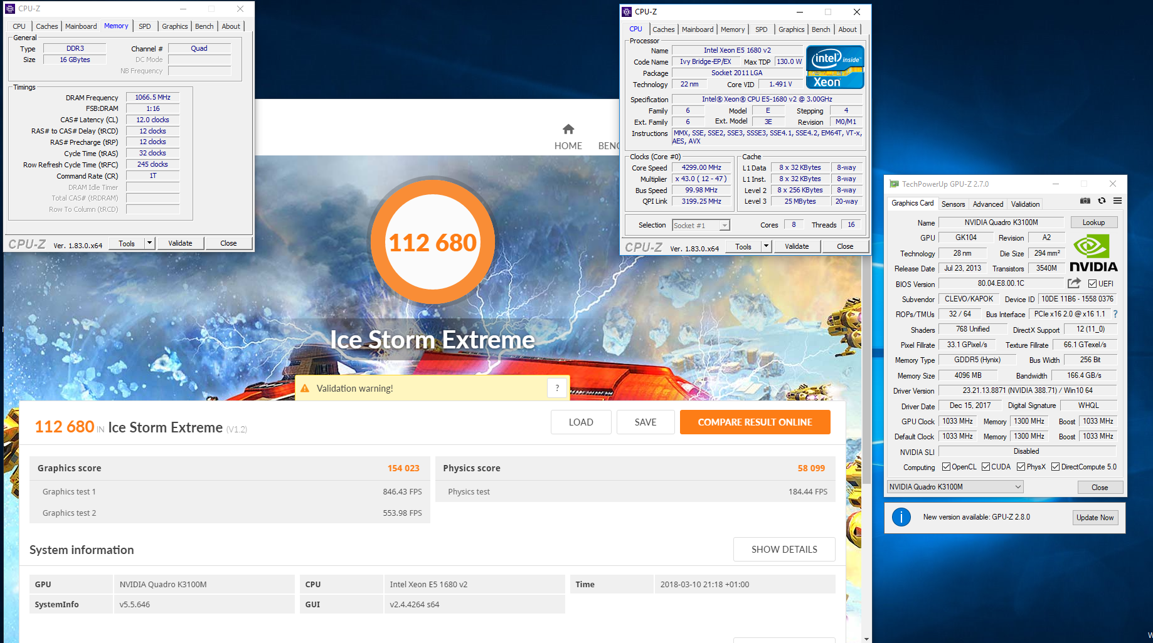1153x643 pixels.
Task: Click Validate in left CPU-Z window
Action: point(180,243)
